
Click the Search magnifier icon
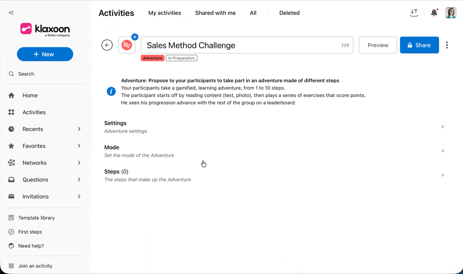tap(11, 74)
